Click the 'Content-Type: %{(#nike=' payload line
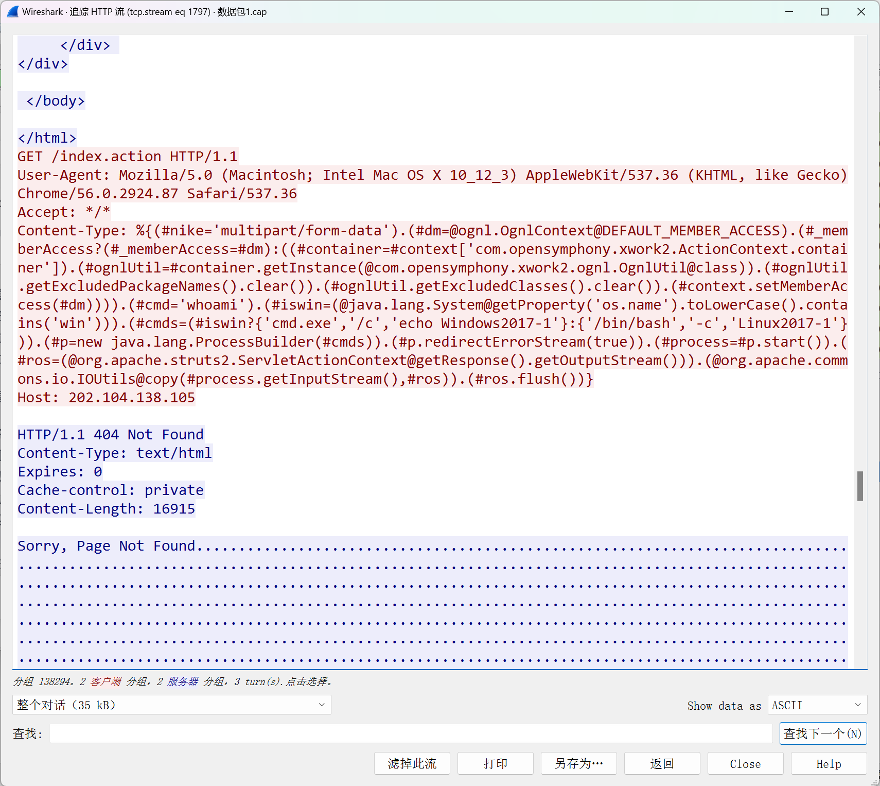Screen dimensions: 880x786 point(432,231)
